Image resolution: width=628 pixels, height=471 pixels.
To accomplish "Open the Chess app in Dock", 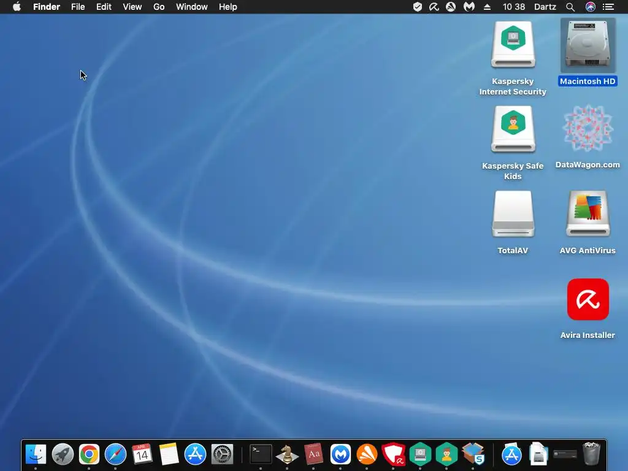I will point(287,454).
